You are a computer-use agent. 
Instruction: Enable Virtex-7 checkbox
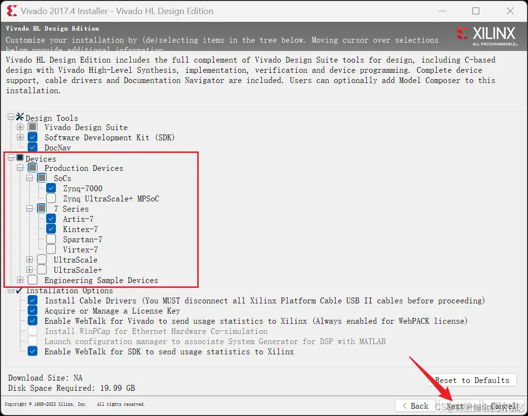click(51, 249)
